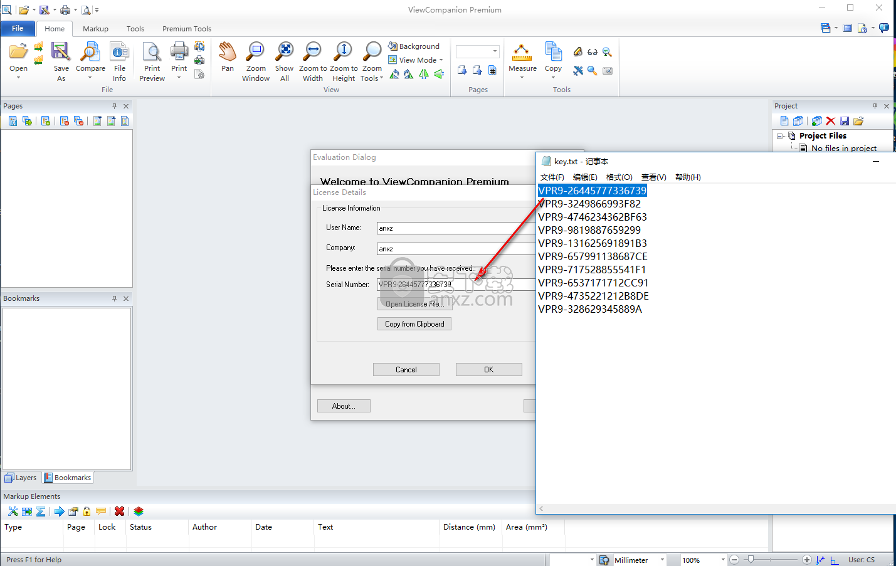
Task: Pin the Bookmarks panel
Action: click(x=114, y=298)
